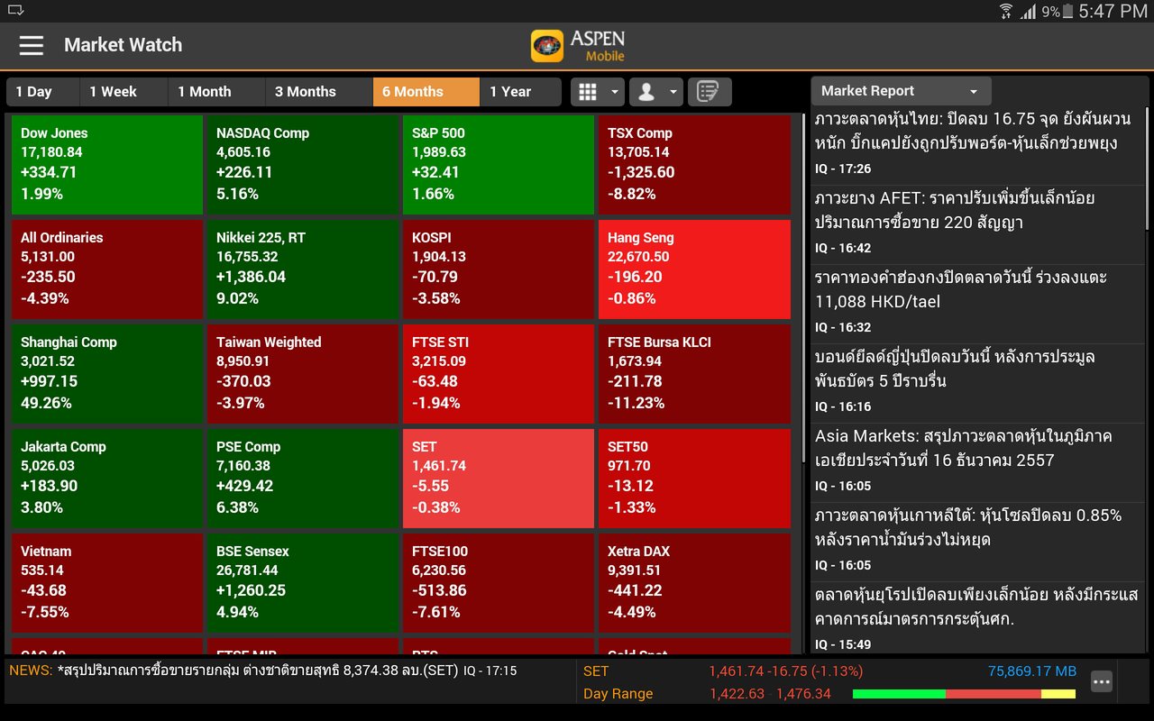Screen dimensions: 1154x721
Task: Open the 11,088 HKD/tael gold news
Action: [977, 302]
